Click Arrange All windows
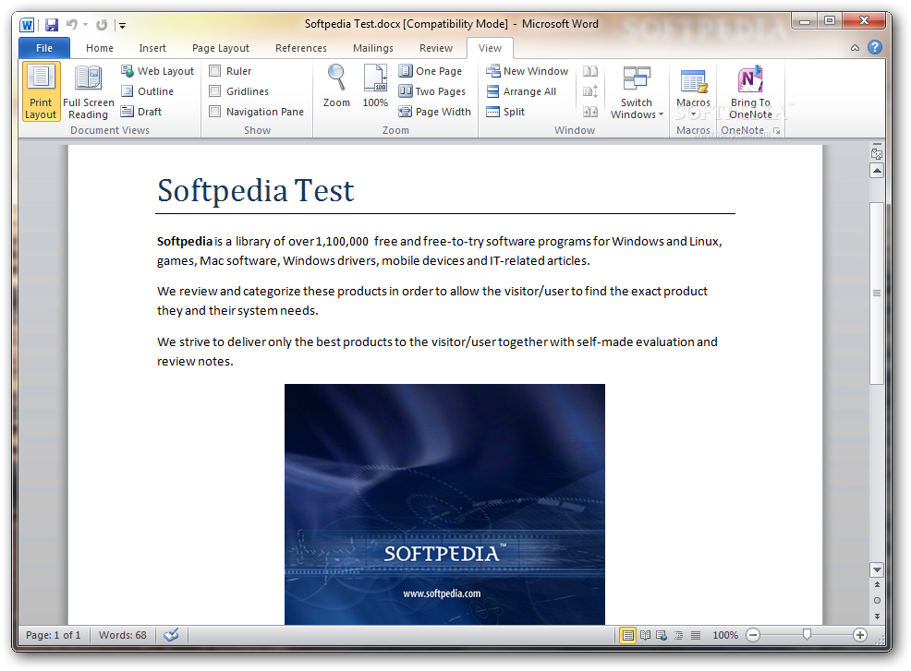 pos(521,91)
